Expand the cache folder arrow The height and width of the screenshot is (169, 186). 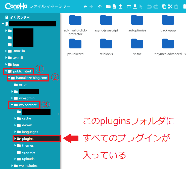15,118
